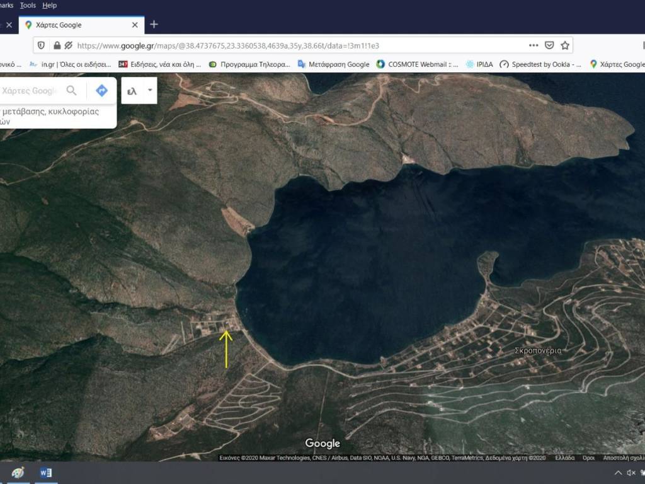Viewport: 645px width, 484px height.
Task: Show hidden system tray icons chevron
Action: [x=618, y=473]
